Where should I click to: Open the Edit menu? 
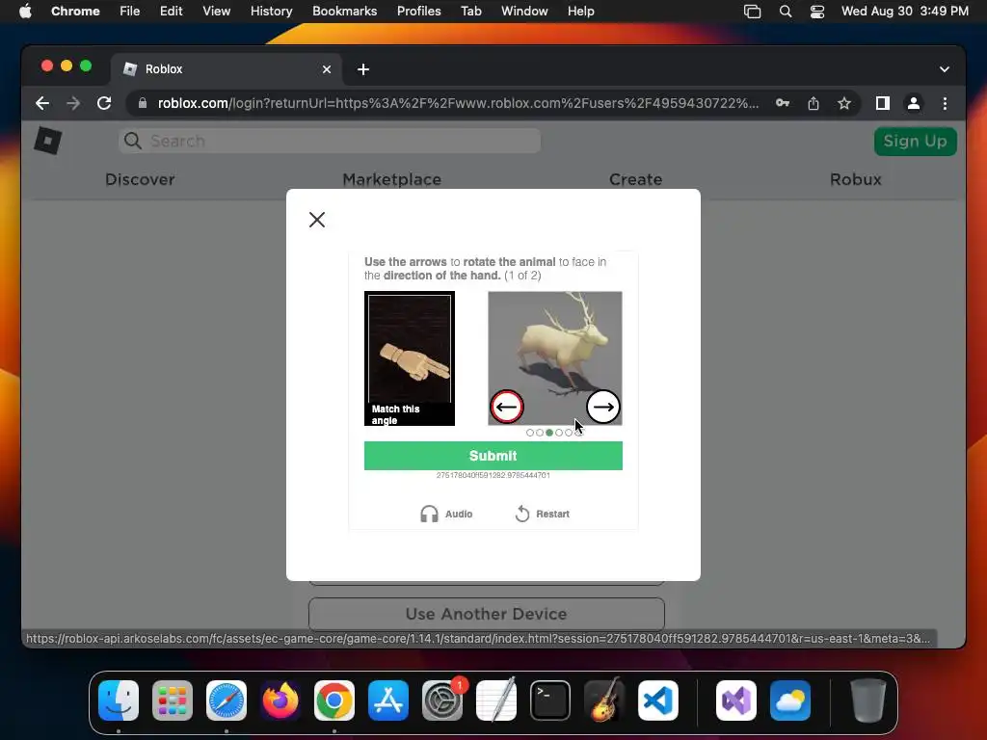tap(171, 11)
